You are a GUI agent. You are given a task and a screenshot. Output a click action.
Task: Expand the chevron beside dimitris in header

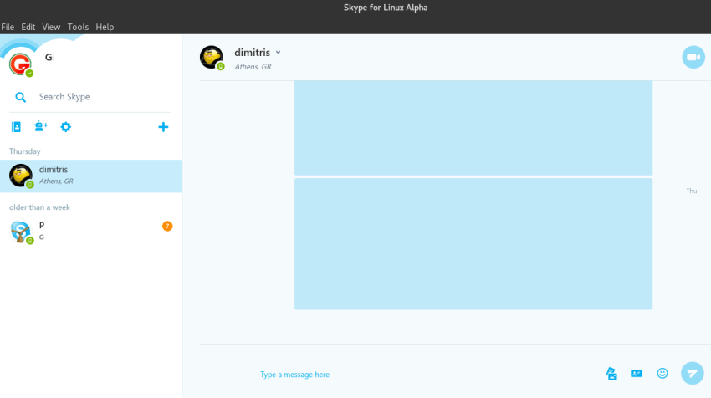click(279, 53)
